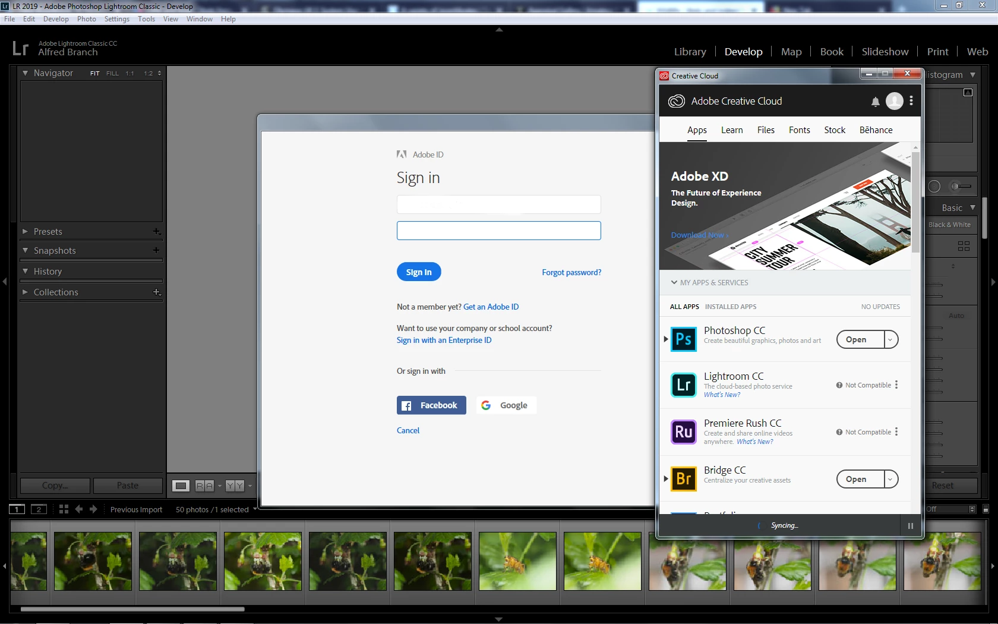Open Fonts tab in Creative Cloud
Viewport: 998px width, 624px height.
pos(800,130)
